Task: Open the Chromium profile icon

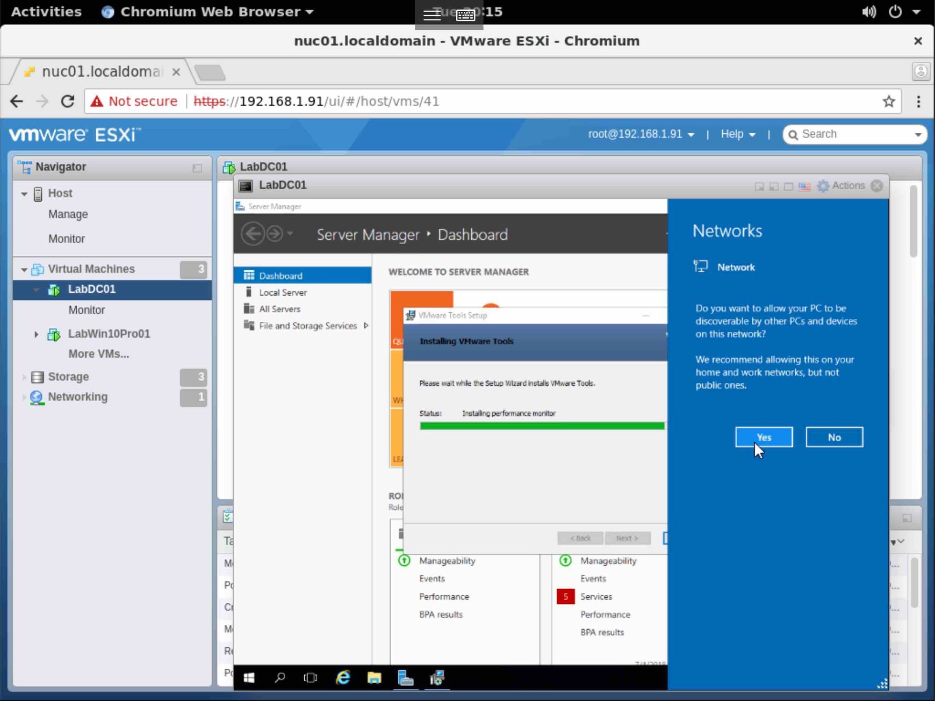Action: 921,71
